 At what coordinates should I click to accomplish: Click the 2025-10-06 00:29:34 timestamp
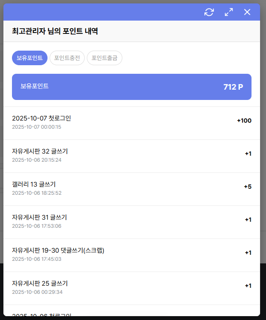click(37, 292)
